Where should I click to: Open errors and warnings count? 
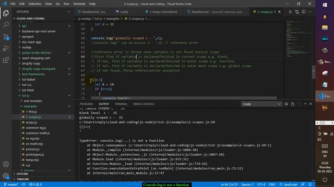click(35, 184)
